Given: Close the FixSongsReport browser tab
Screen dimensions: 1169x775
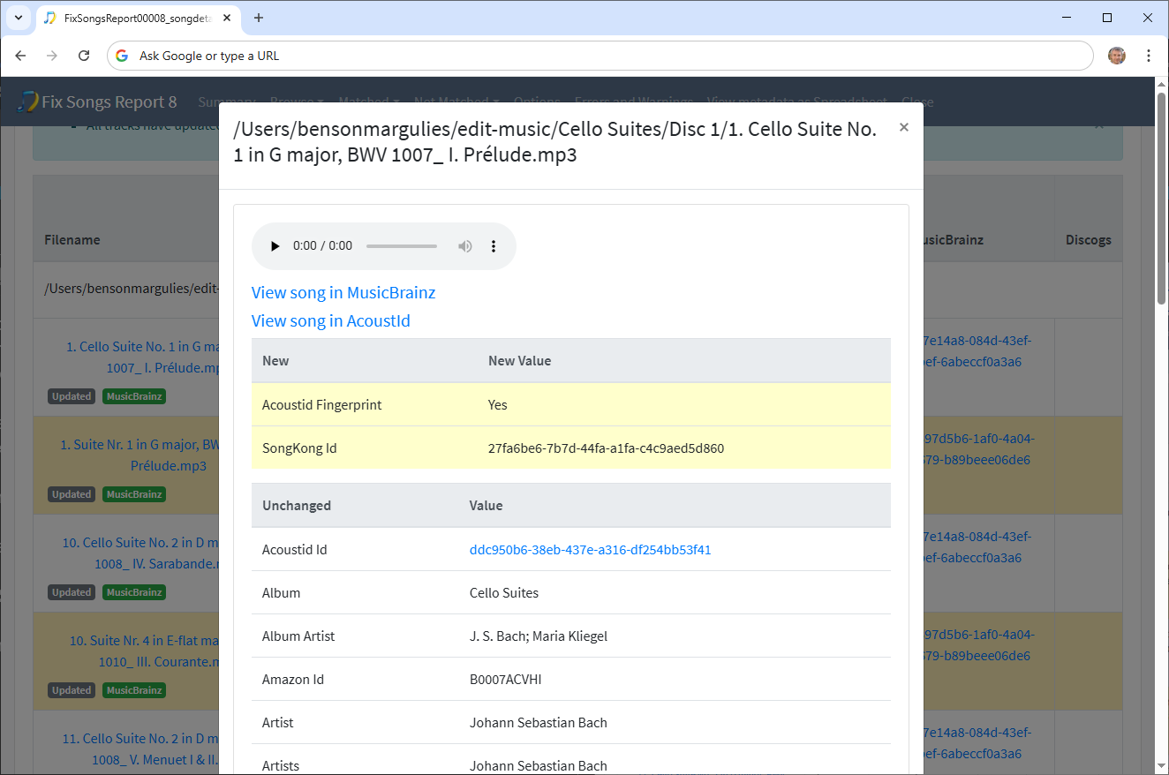Looking at the screenshot, I should click(229, 18).
